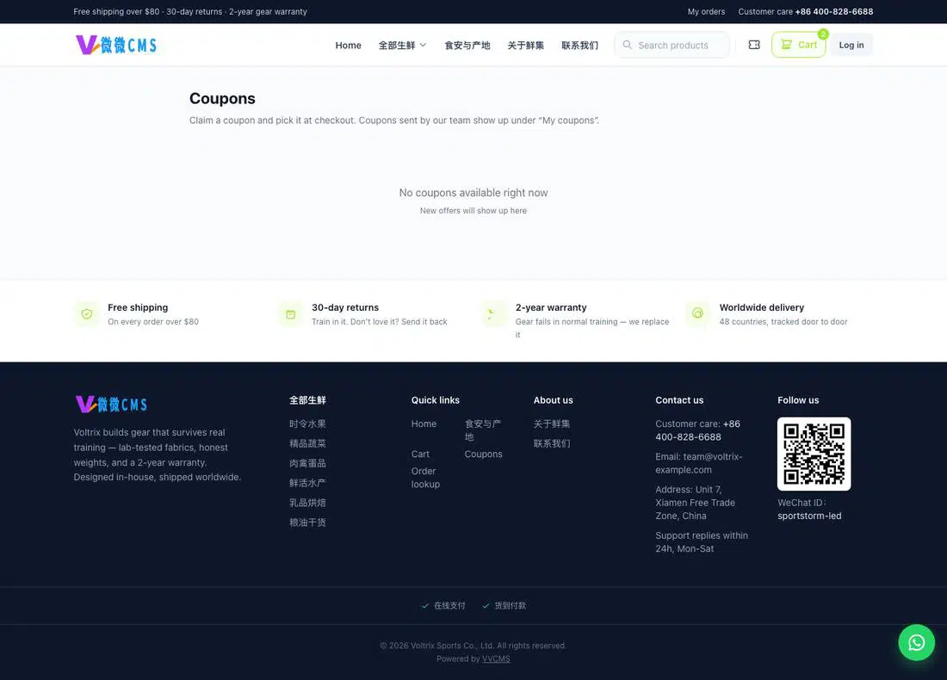Click 食安与产地 under Quick links
The height and width of the screenshot is (680, 947).
click(483, 430)
